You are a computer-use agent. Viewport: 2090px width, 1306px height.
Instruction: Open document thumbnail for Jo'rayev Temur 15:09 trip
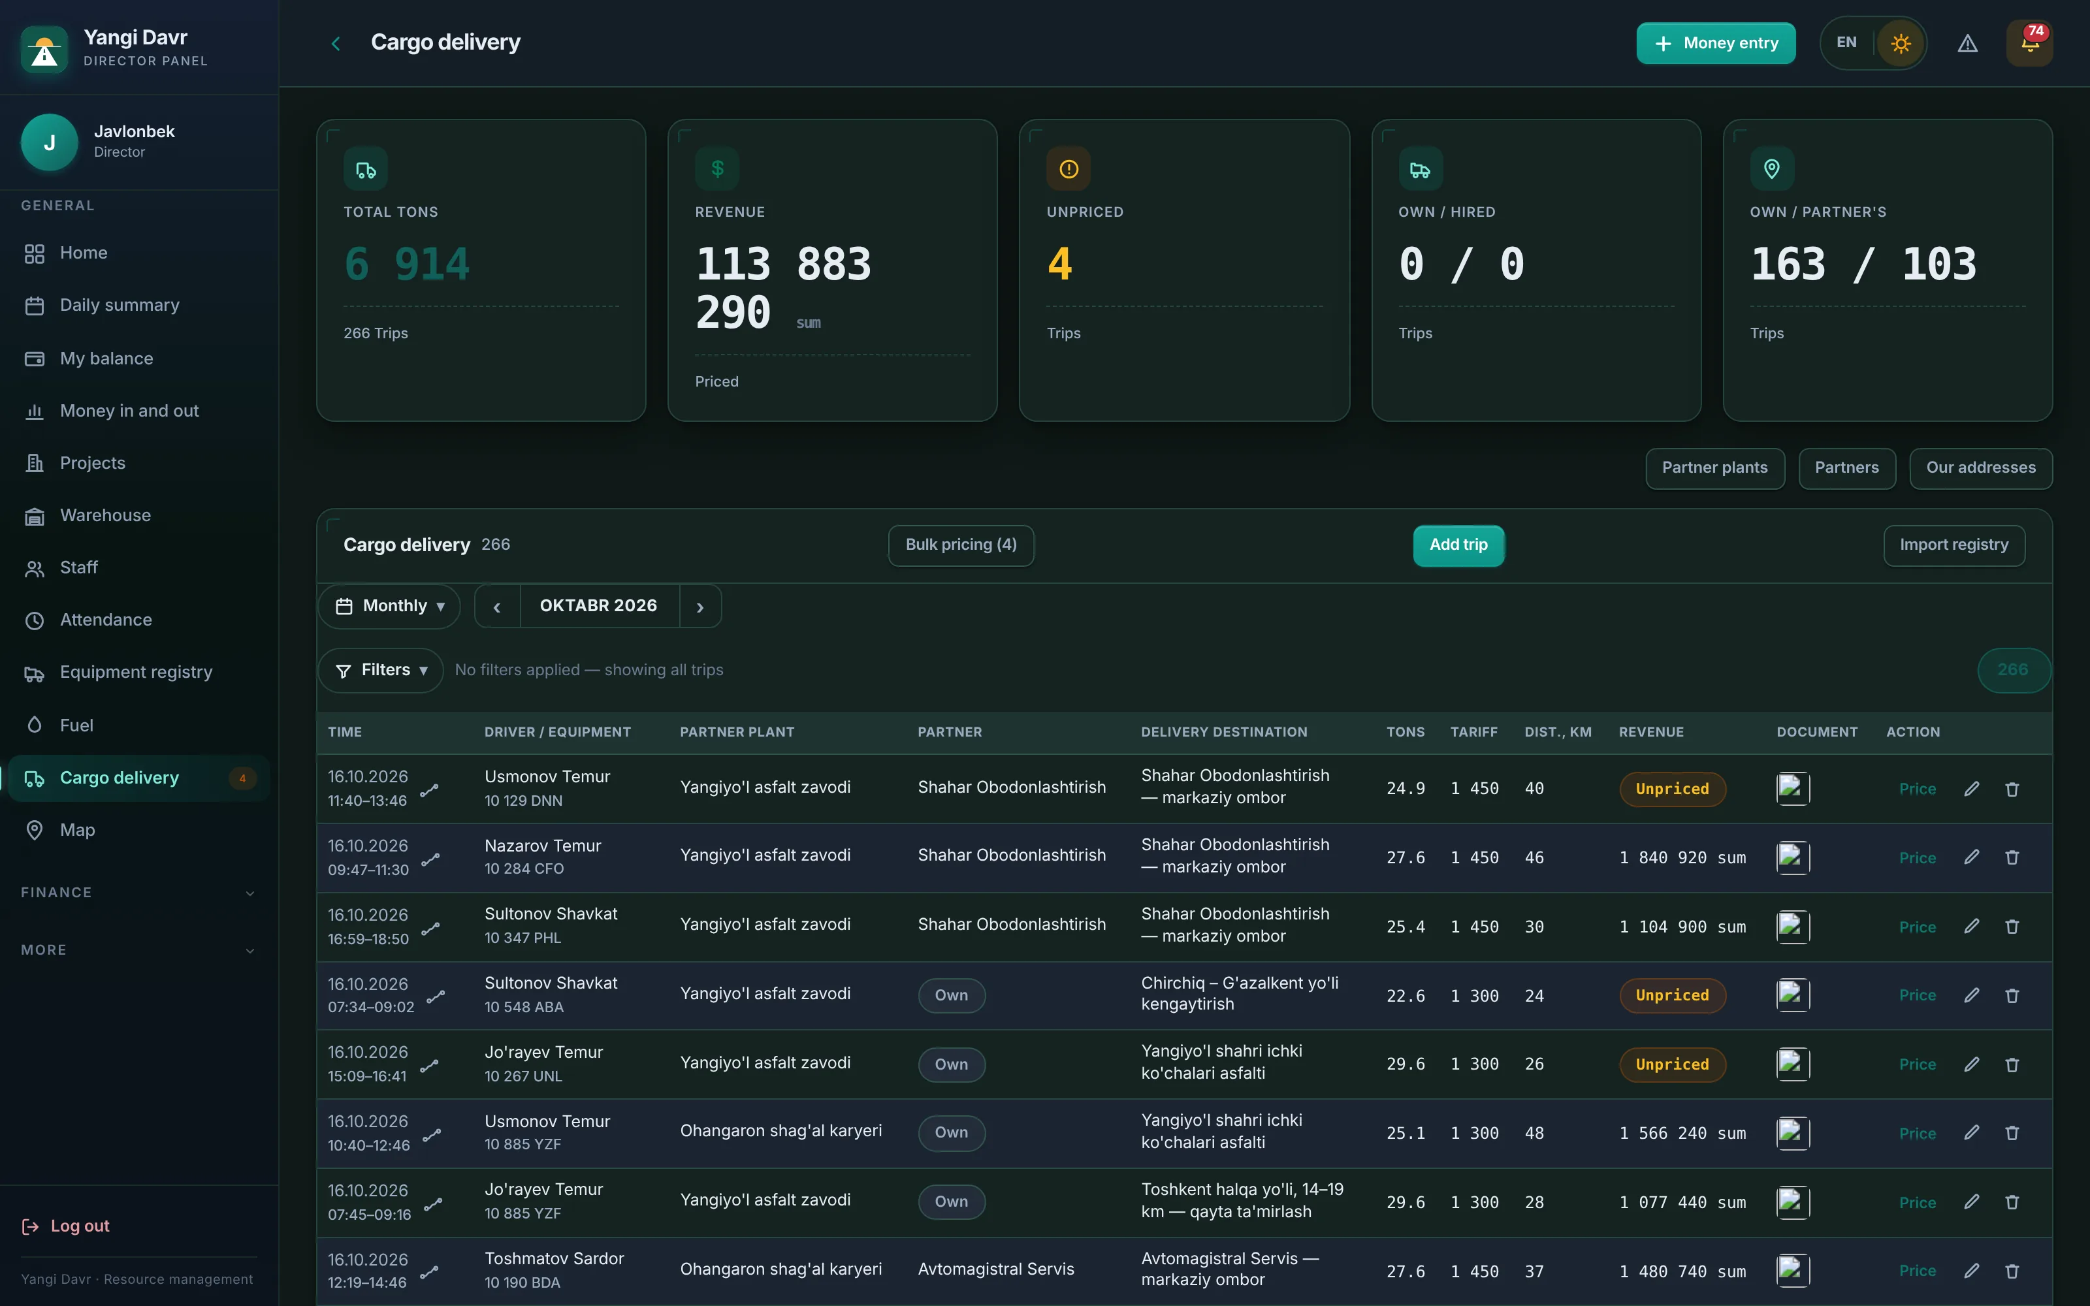pyautogui.click(x=1793, y=1064)
